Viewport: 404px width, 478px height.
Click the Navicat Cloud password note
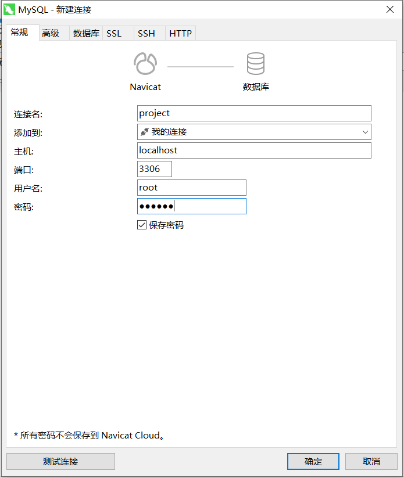pos(89,436)
